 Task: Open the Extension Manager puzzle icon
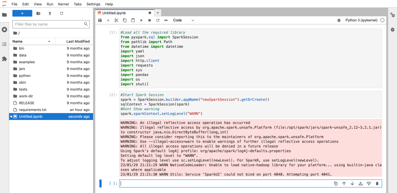pos(5,59)
